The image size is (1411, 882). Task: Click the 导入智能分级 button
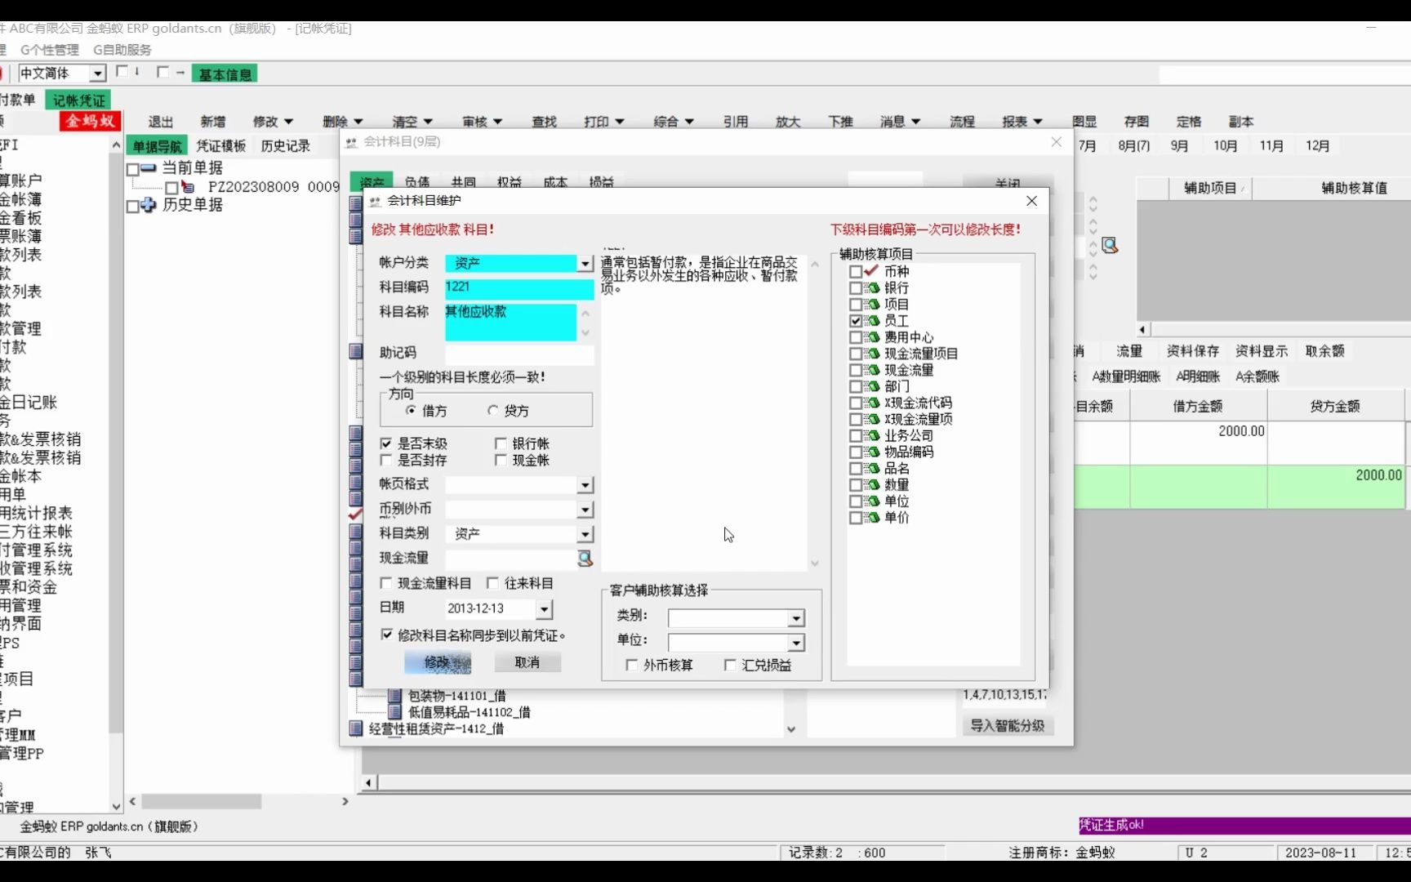[x=1008, y=725]
